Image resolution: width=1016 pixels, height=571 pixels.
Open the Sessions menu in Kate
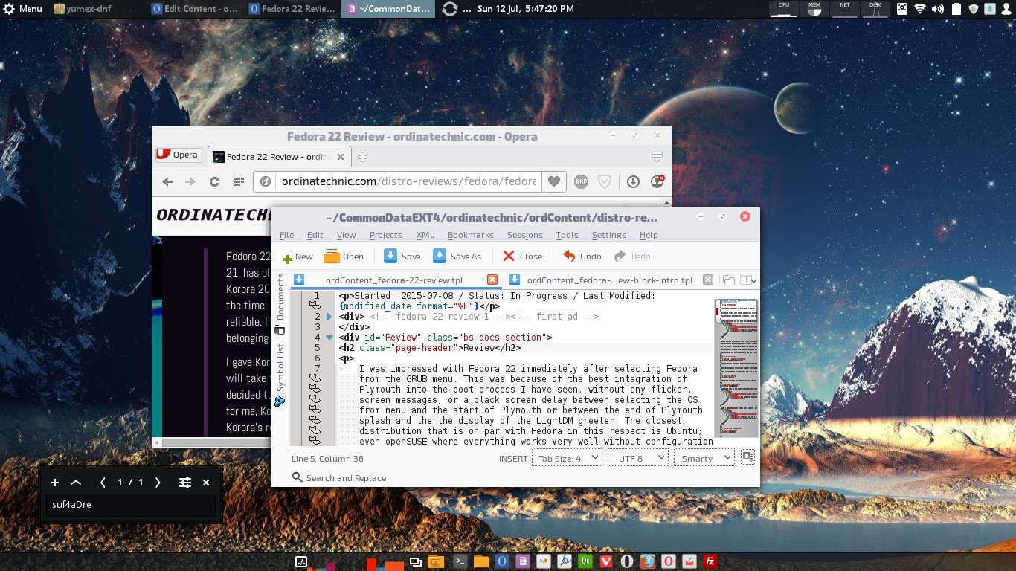click(x=524, y=235)
